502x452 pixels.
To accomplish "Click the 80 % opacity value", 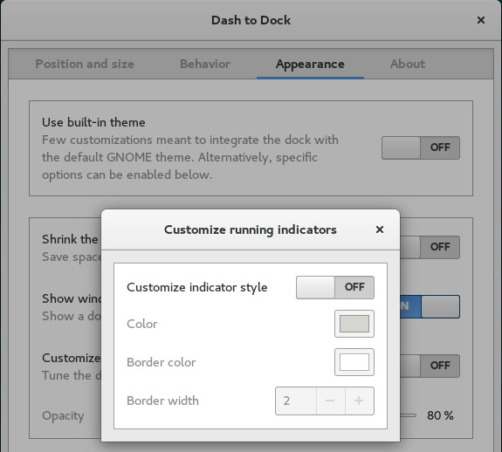I will 440,415.
